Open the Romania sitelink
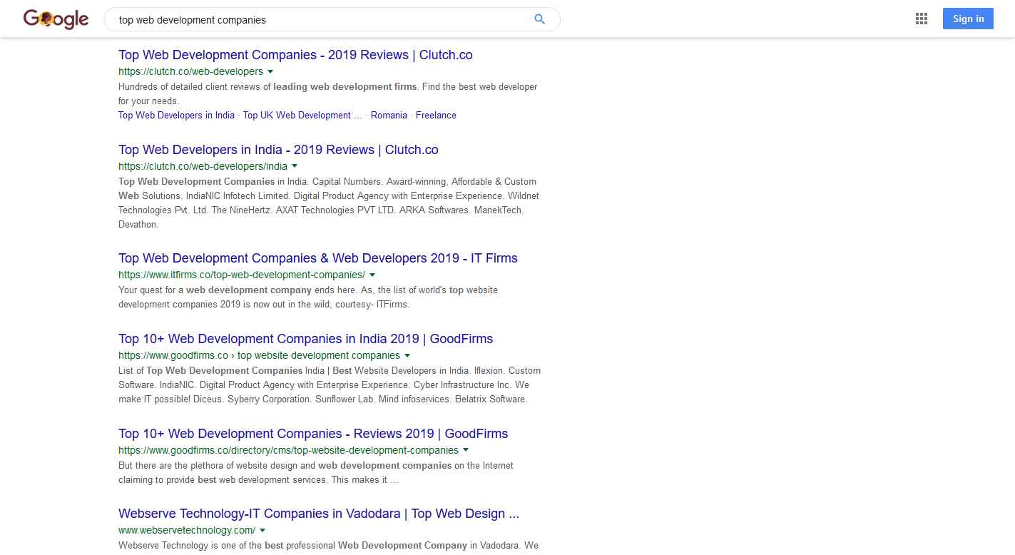This screenshot has width=1015, height=555. click(389, 115)
